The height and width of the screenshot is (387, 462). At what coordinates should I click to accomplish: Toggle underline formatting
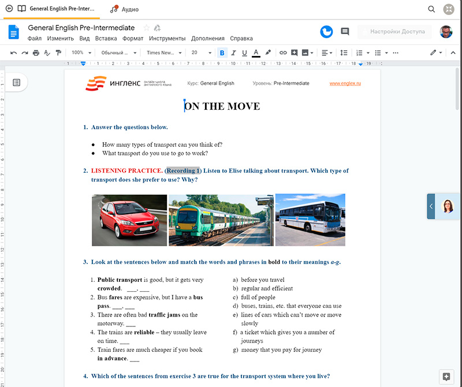click(244, 53)
